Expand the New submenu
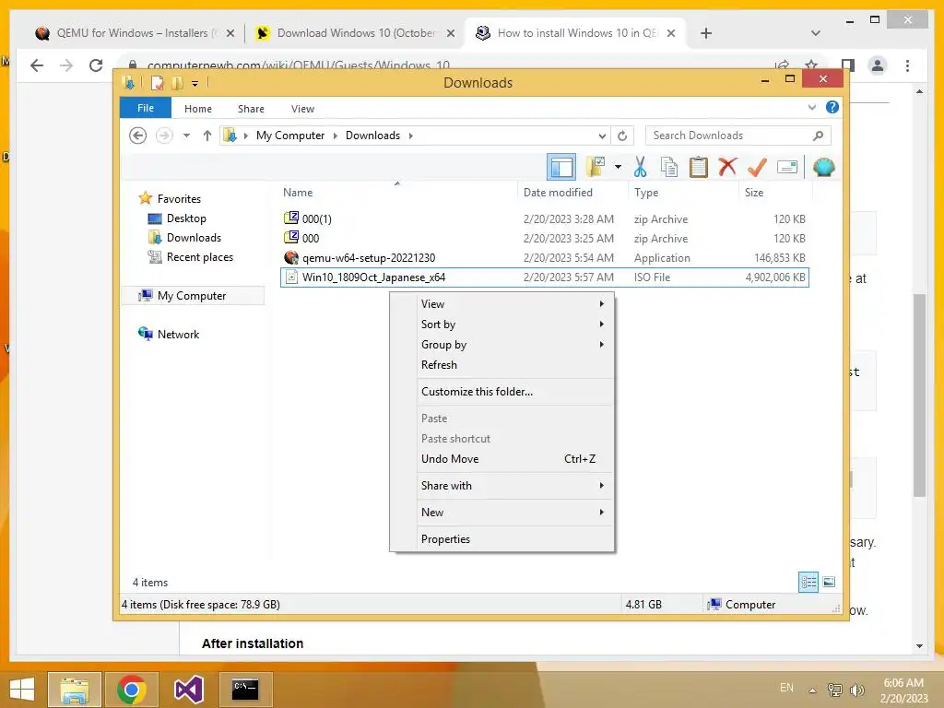This screenshot has width=944, height=708. (514, 513)
